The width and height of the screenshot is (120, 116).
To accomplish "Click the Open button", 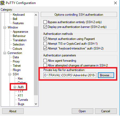I will pos(82,111).
